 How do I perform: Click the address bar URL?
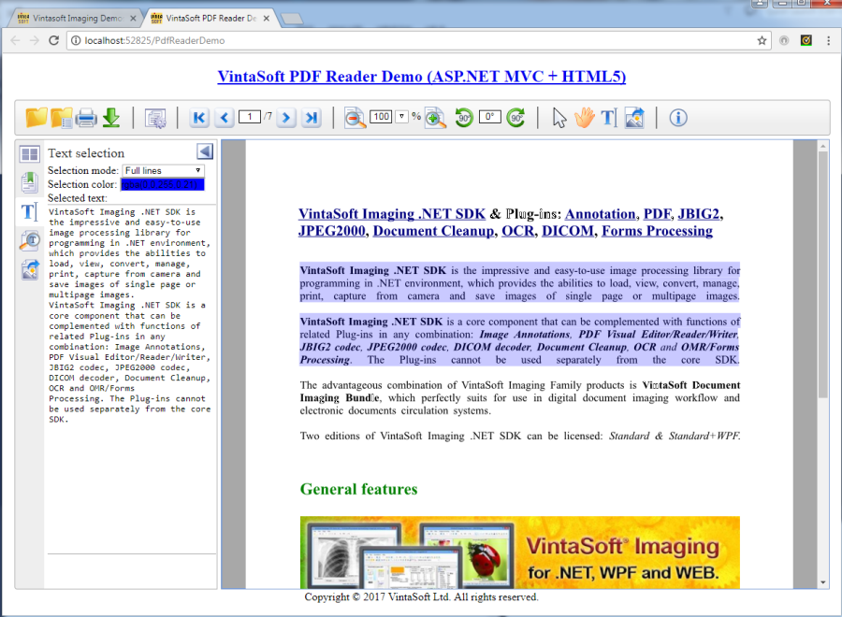(x=154, y=40)
